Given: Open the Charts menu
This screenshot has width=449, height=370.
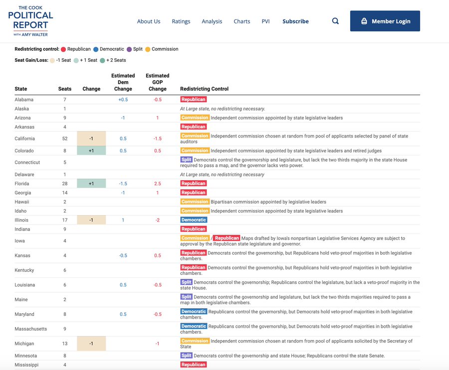Looking at the screenshot, I should pyautogui.click(x=241, y=21).
